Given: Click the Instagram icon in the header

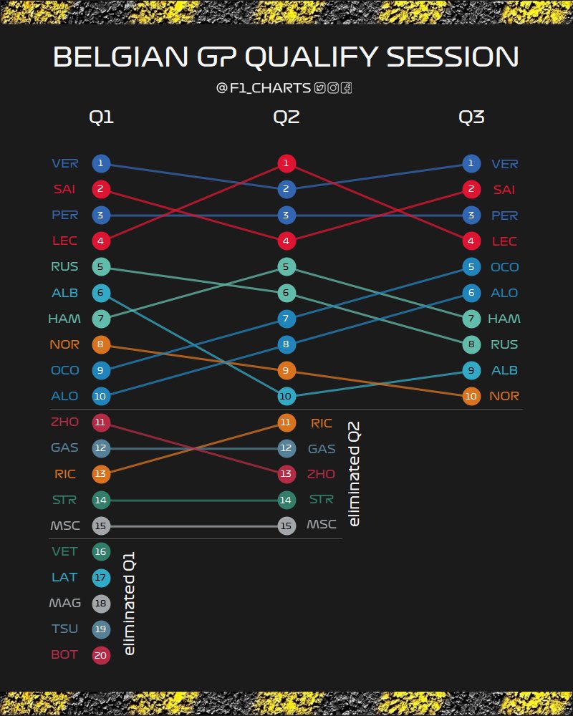Looking at the screenshot, I should point(333,88).
